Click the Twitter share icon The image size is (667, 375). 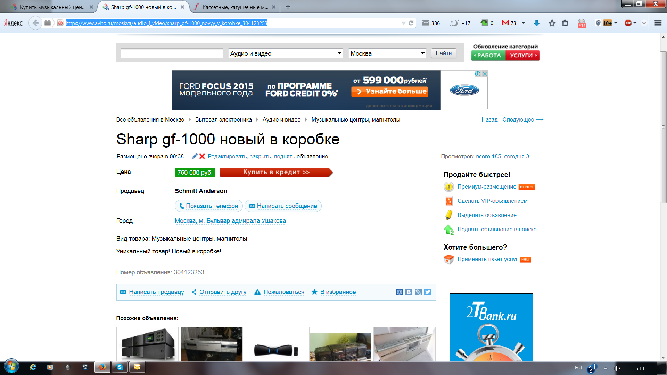428,292
